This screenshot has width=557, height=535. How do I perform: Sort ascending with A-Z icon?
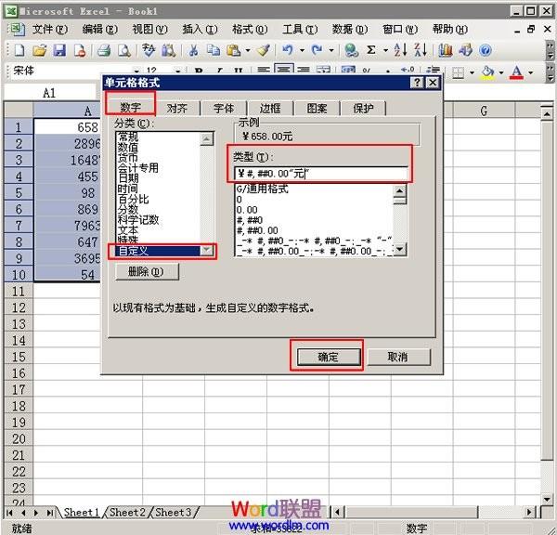click(400, 50)
